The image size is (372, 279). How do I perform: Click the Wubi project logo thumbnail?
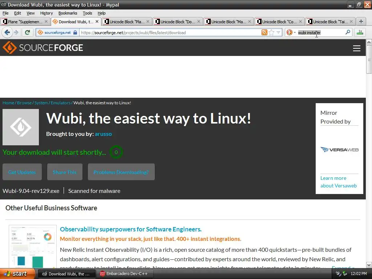click(21, 127)
